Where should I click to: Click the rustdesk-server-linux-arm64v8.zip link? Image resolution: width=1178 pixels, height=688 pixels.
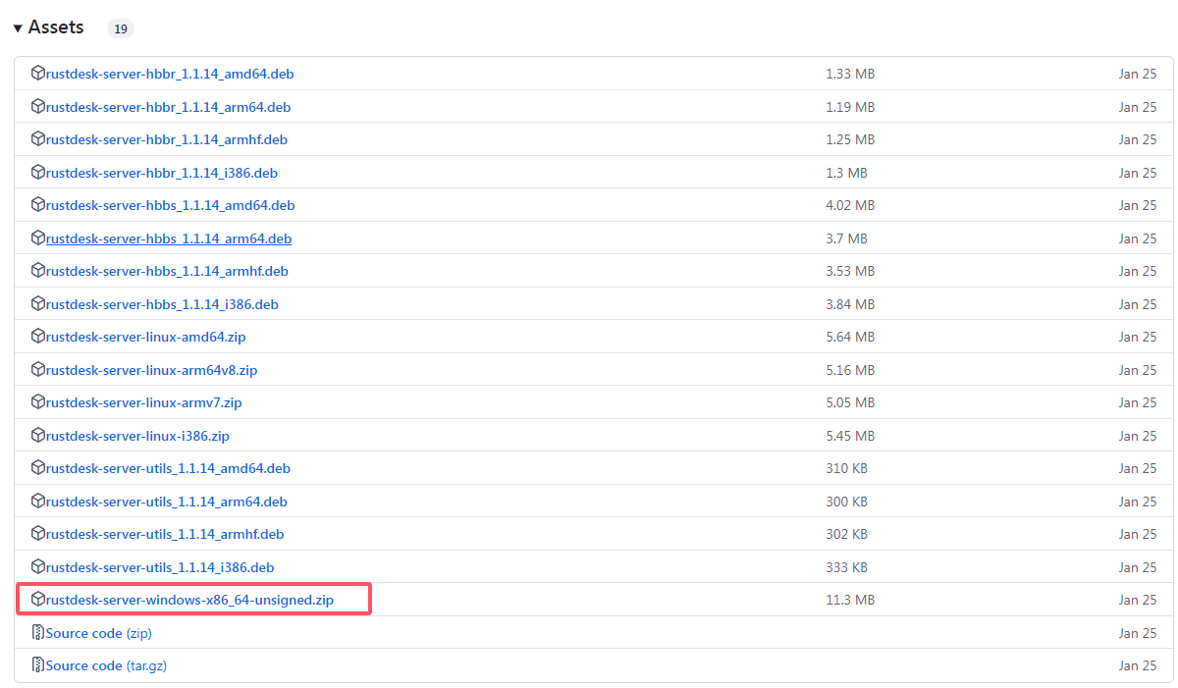[x=151, y=370]
